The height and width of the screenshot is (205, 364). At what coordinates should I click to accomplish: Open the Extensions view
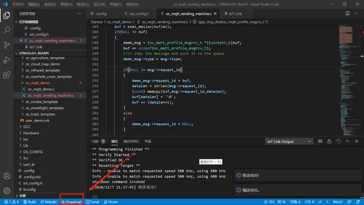(7, 75)
